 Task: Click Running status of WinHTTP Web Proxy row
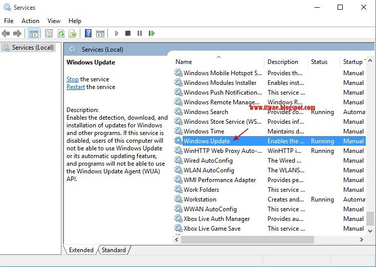(x=322, y=151)
